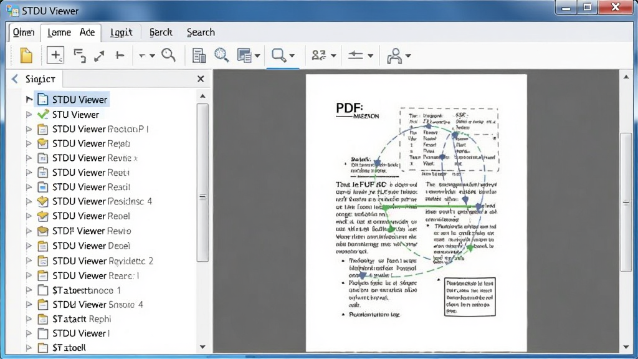Open the Logit menu
Image resolution: width=638 pixels, height=359 pixels.
[121, 32]
